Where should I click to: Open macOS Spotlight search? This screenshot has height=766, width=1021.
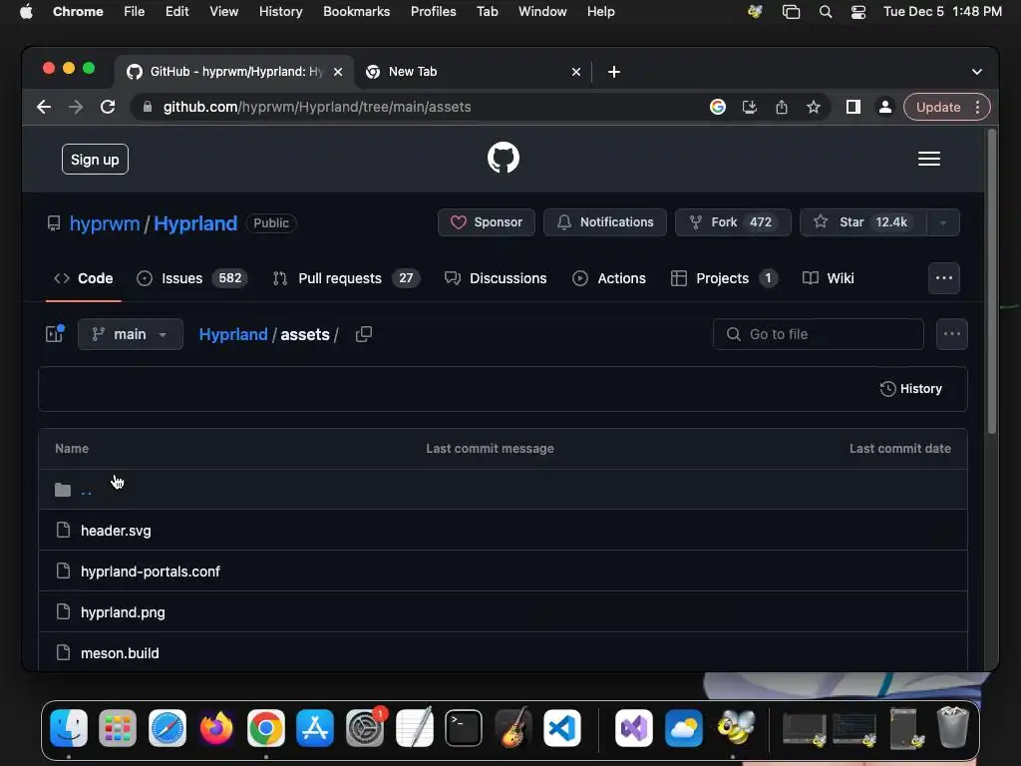tap(825, 12)
